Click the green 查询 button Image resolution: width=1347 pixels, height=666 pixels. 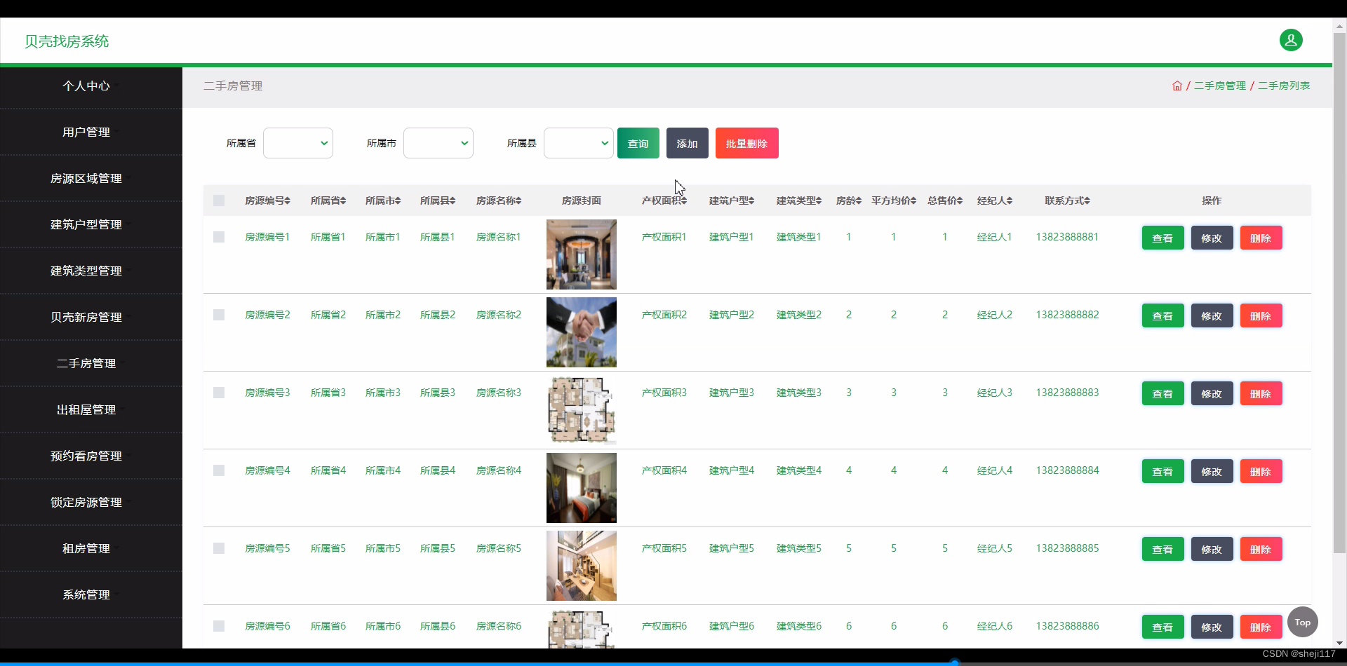coord(638,143)
